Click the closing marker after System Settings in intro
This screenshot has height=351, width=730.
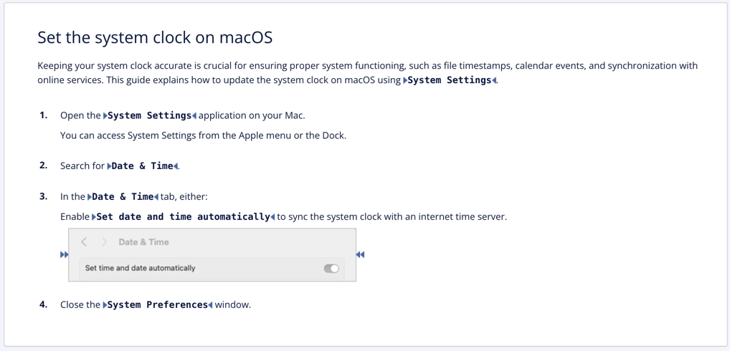coord(494,80)
